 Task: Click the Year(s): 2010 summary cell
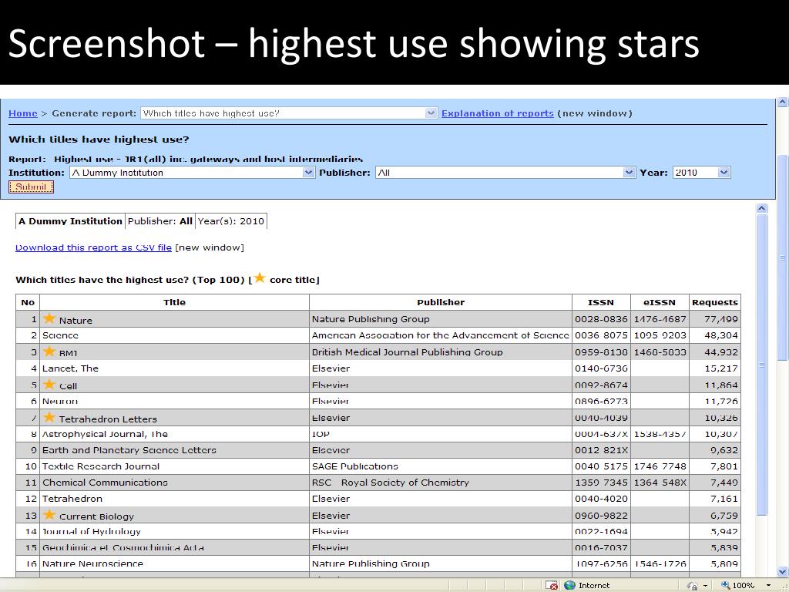click(231, 221)
